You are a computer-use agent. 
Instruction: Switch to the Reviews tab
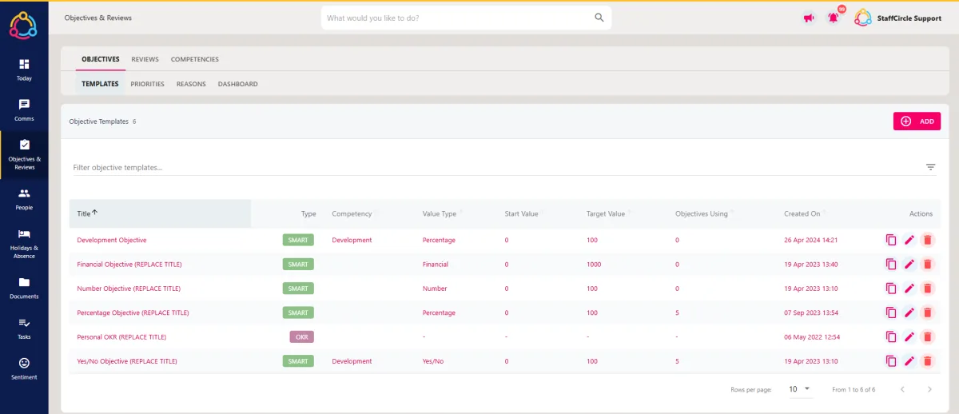click(145, 59)
